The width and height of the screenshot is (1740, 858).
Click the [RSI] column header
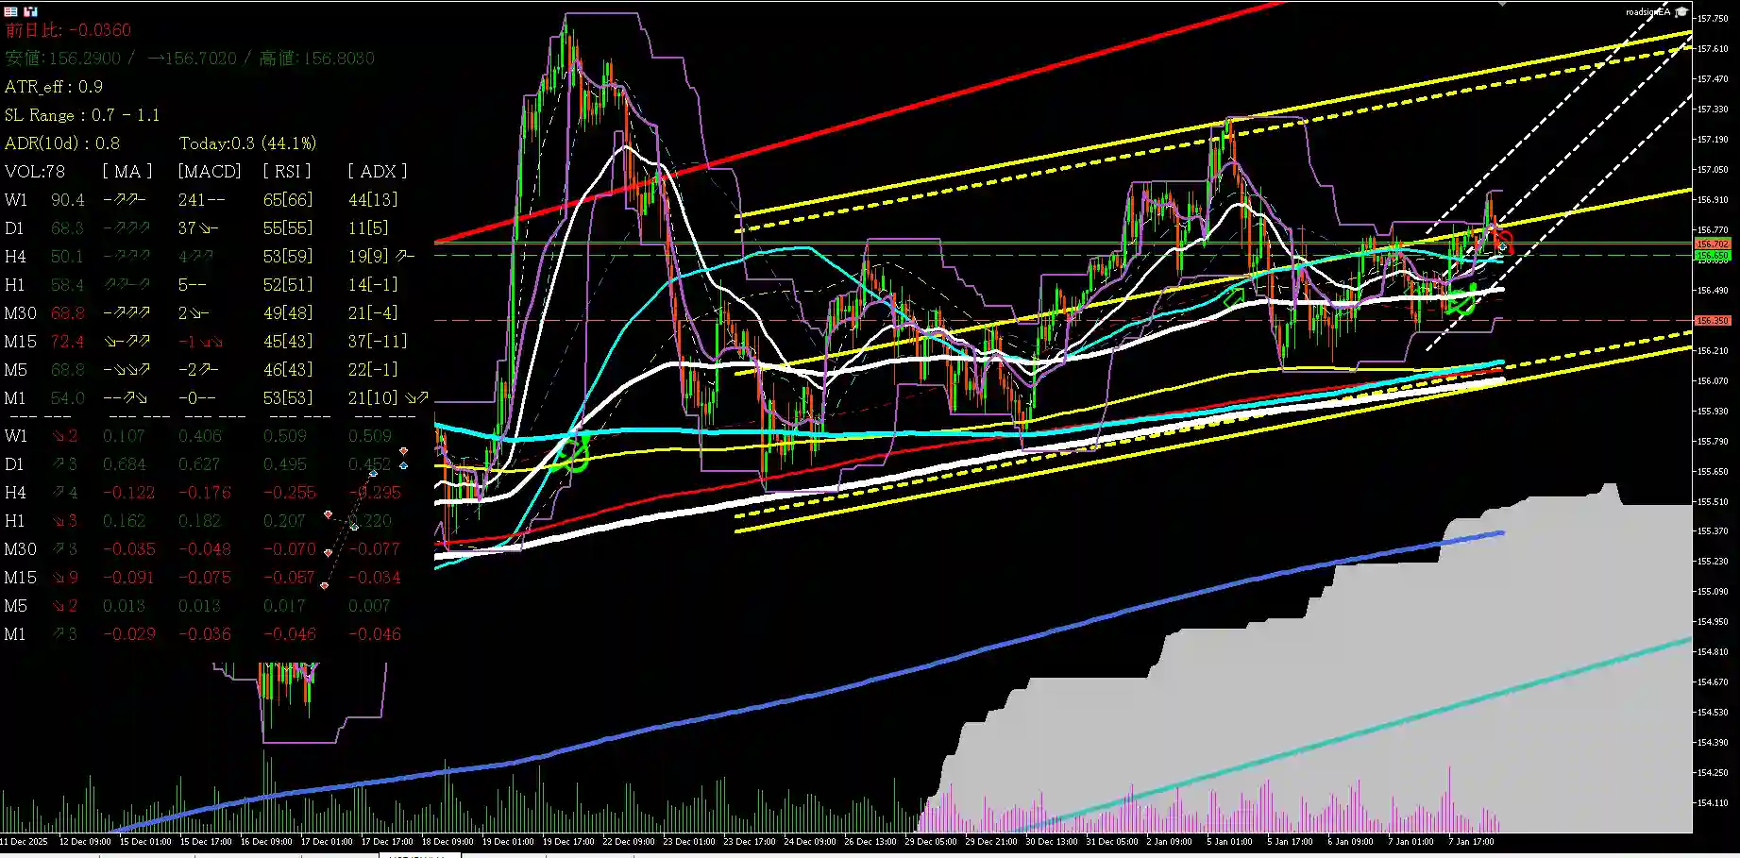click(287, 172)
